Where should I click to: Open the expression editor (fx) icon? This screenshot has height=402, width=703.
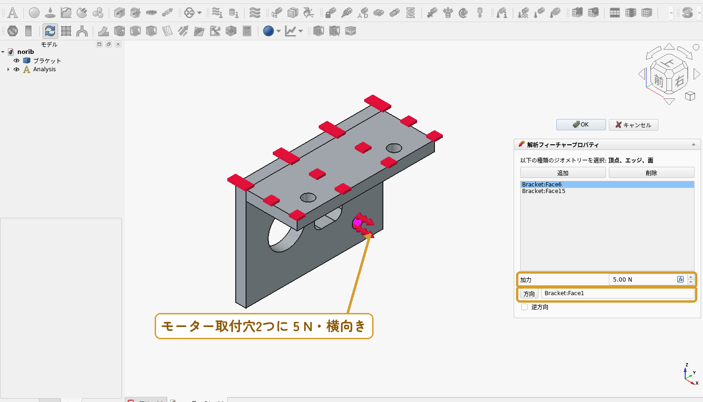[681, 279]
